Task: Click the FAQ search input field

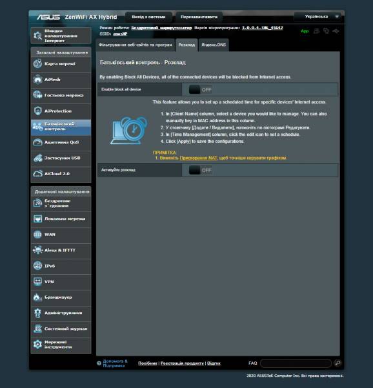Action: [296, 363]
